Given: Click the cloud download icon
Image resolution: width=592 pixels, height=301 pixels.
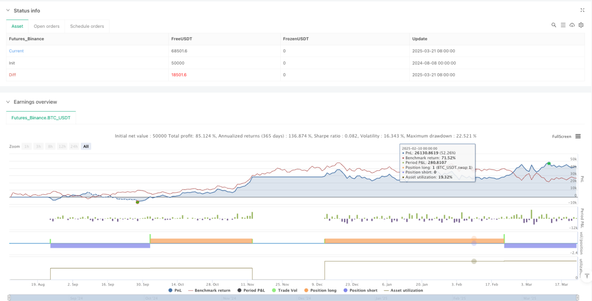Looking at the screenshot, I should click(572, 25).
